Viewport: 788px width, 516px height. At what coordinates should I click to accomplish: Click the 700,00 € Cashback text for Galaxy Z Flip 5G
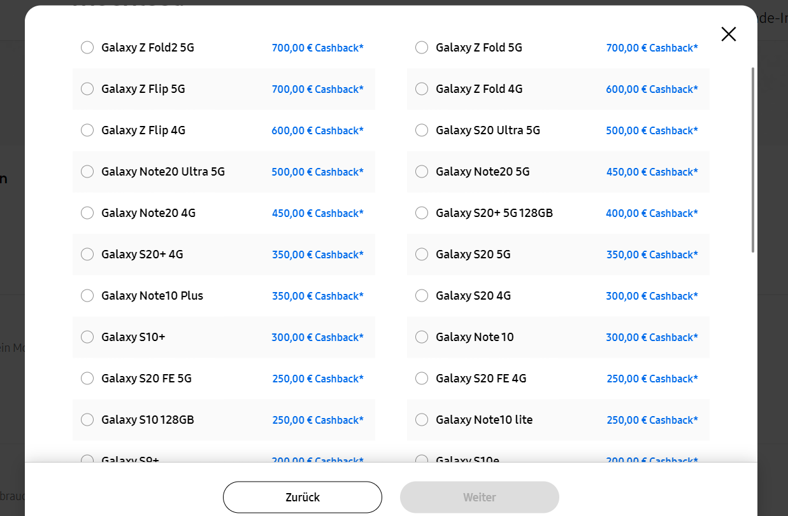coord(318,89)
